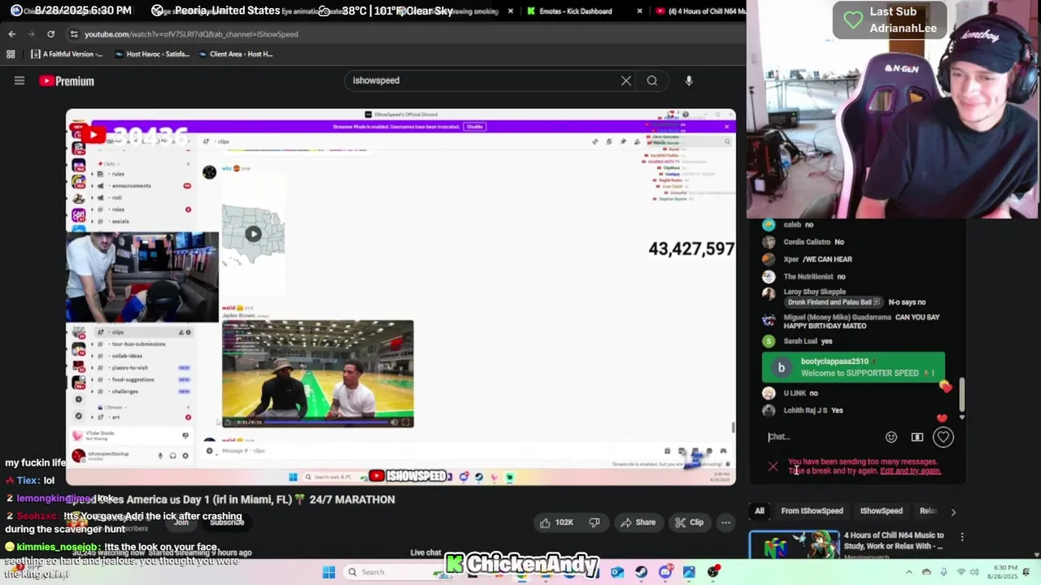Open Client Area - Host H bookmark
The height and width of the screenshot is (585, 1041).
pos(235,54)
